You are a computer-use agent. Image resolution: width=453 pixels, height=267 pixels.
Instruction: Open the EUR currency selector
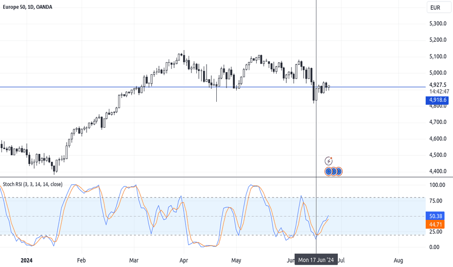click(x=438, y=7)
